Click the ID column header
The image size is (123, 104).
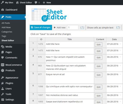[41, 39]
